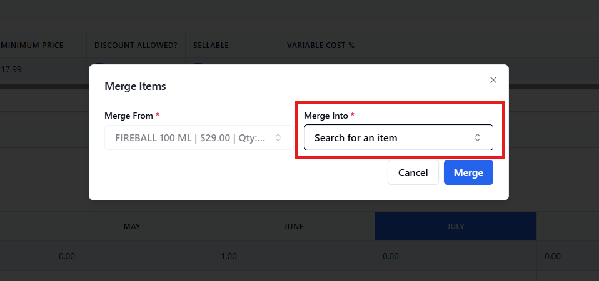599x281 pixels.
Task: Select the JUNE month column header
Action: (293, 226)
